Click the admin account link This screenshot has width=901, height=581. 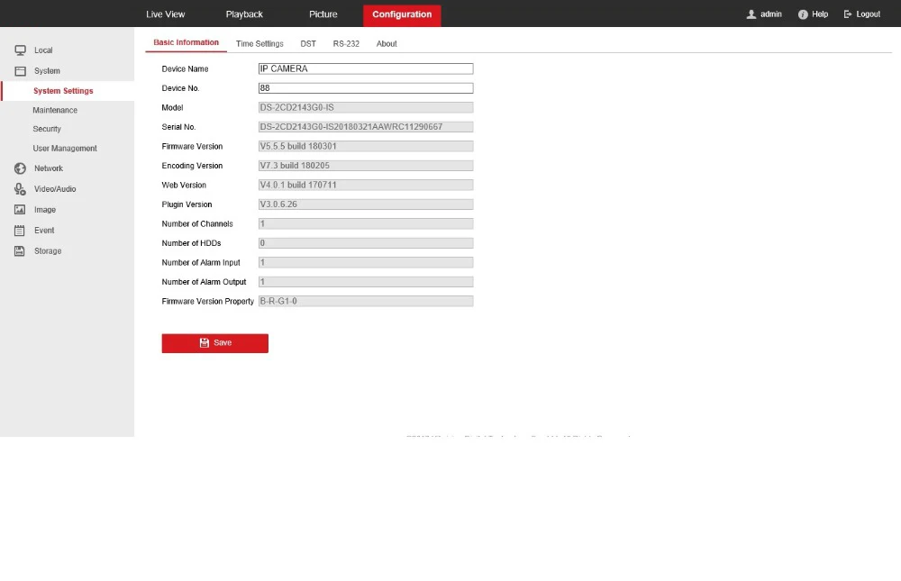pyautogui.click(x=770, y=14)
